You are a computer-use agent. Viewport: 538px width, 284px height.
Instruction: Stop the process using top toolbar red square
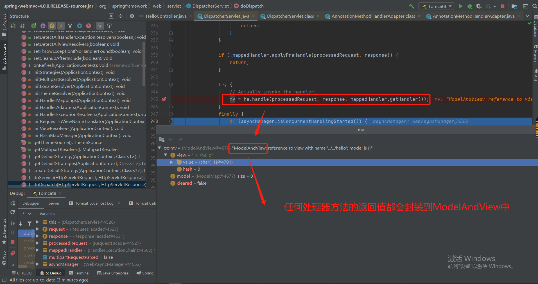point(503,6)
